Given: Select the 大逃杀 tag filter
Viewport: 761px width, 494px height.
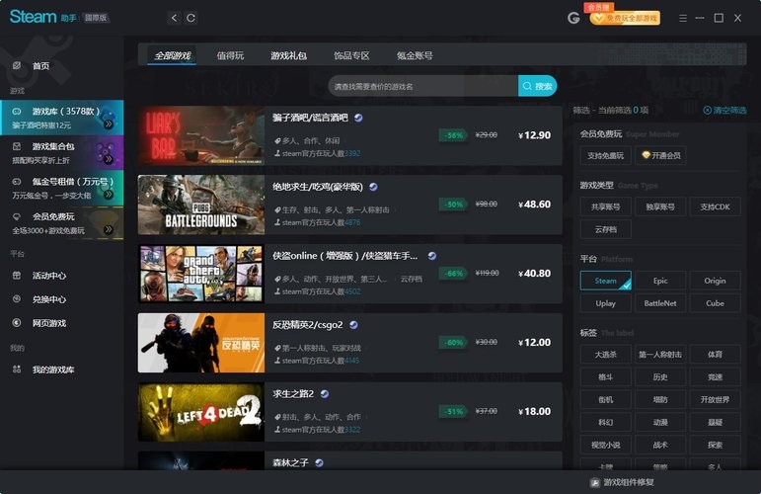Looking at the screenshot, I should [606, 355].
